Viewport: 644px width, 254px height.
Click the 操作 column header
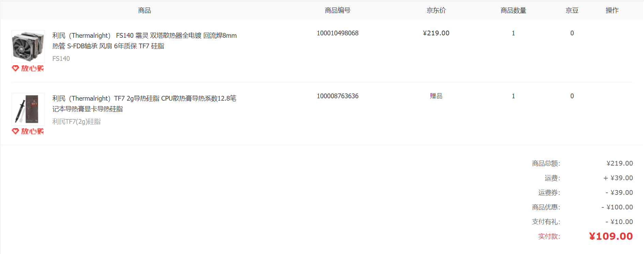(612, 11)
